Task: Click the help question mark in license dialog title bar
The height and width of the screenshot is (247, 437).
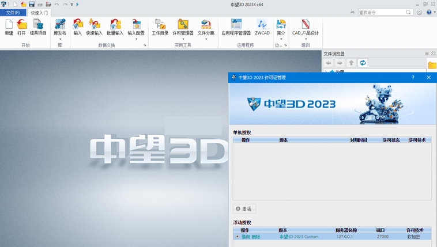Action: (x=413, y=77)
